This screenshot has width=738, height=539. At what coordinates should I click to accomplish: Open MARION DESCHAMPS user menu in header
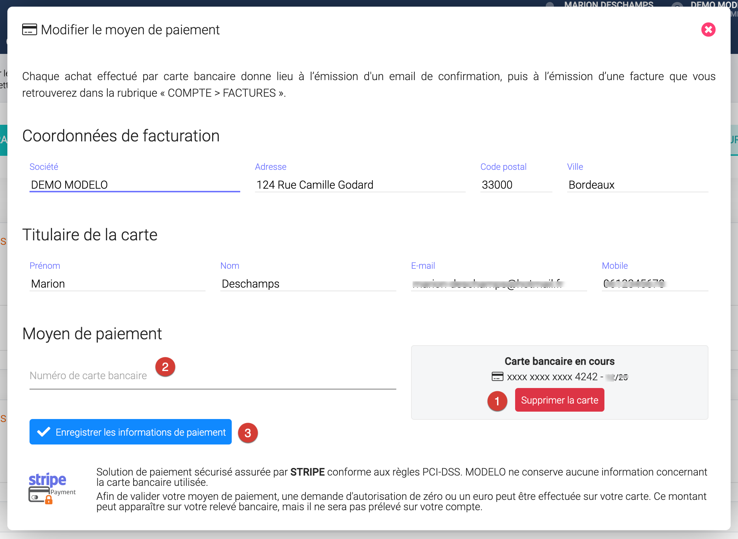coord(608,4)
